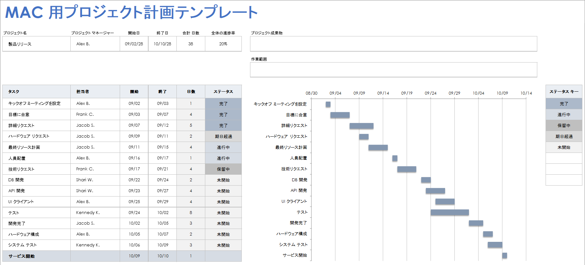
Task: Select 期日超過 in status key legend
Action: pos(564,136)
